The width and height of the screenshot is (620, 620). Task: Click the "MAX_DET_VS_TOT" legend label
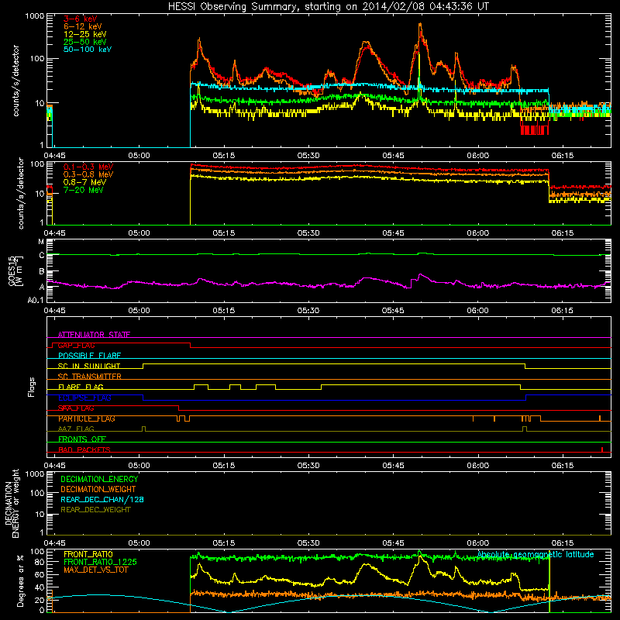pyautogui.click(x=96, y=570)
